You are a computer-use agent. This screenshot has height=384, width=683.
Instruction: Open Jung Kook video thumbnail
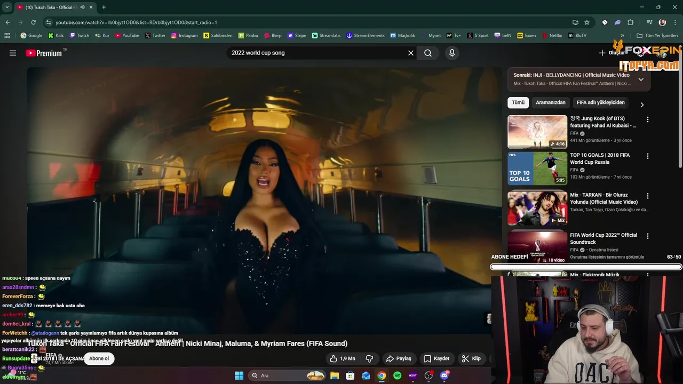point(537,132)
